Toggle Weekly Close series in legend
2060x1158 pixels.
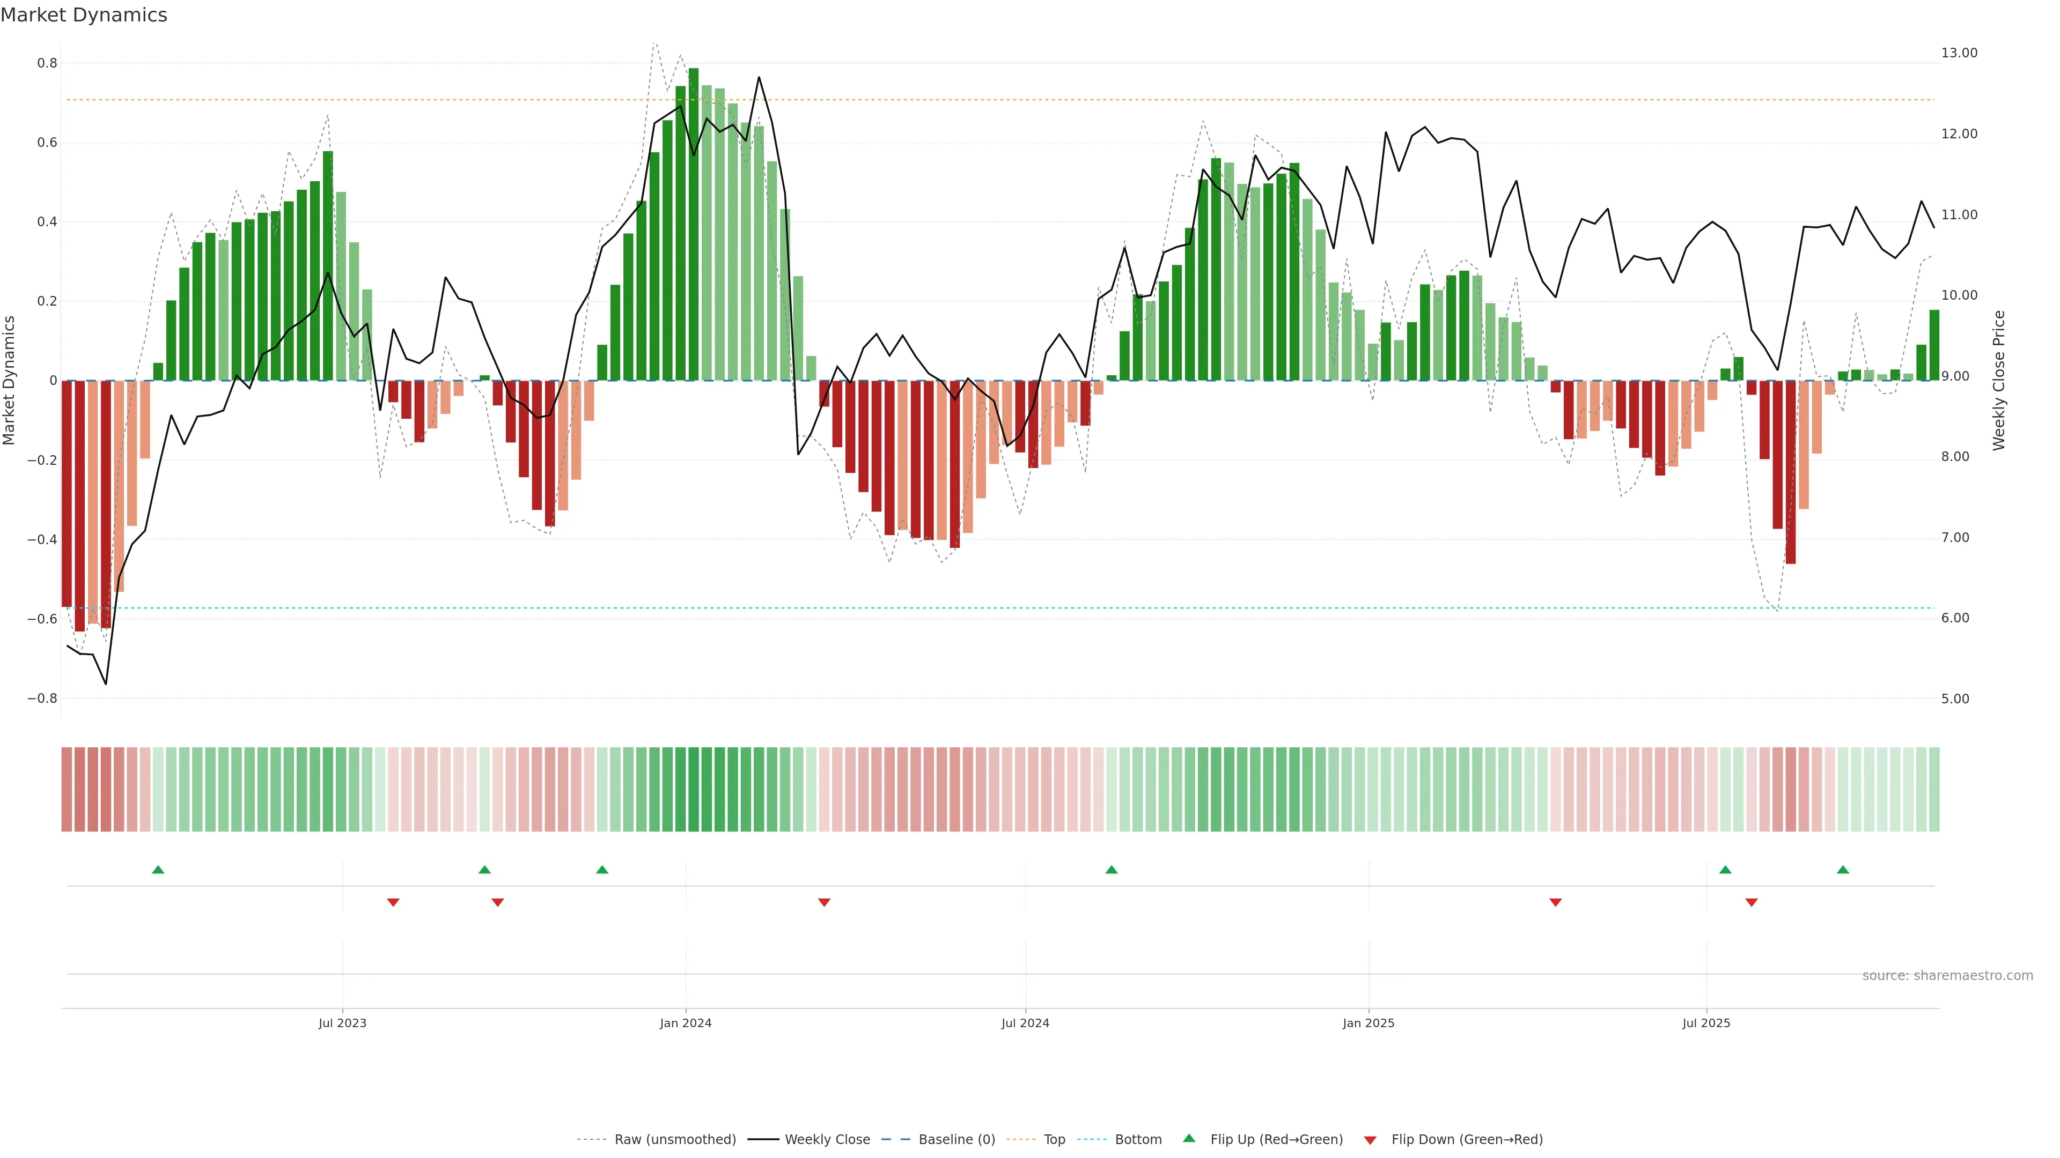click(827, 1140)
